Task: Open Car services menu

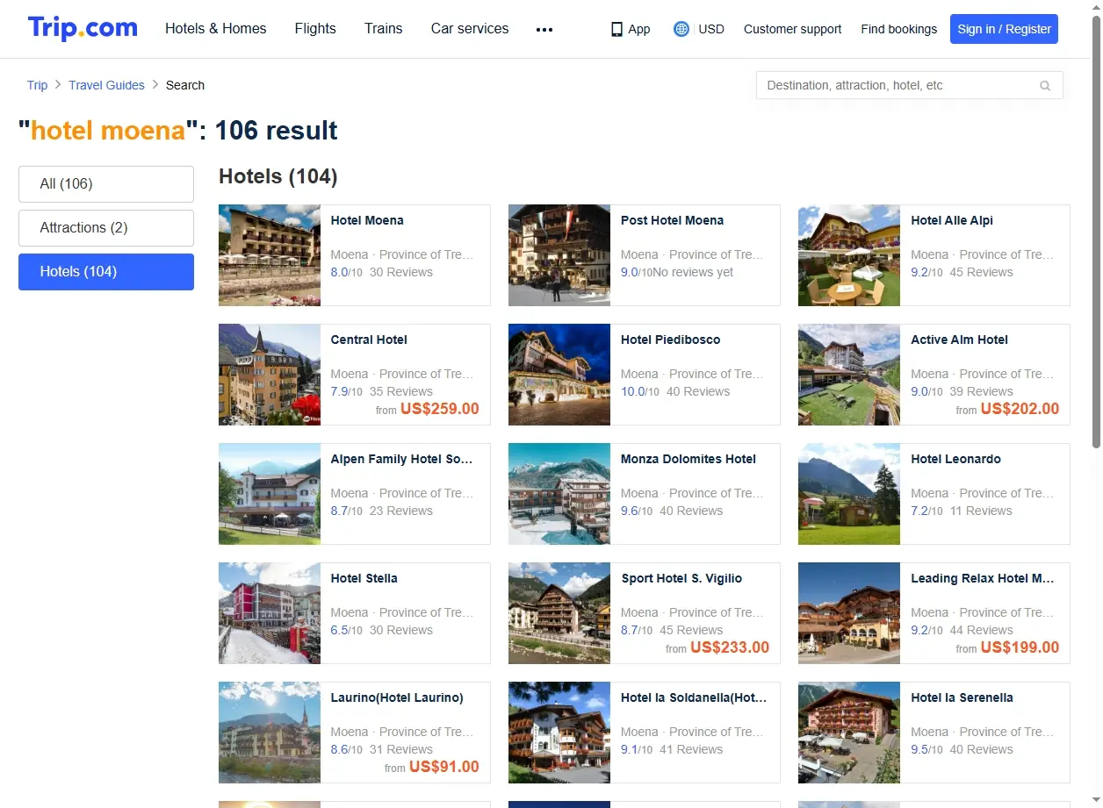Action: 470,29
